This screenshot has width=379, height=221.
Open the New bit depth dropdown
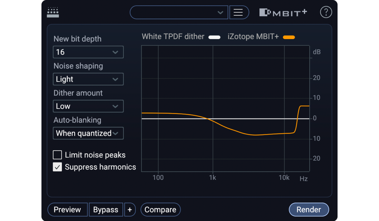click(88, 52)
